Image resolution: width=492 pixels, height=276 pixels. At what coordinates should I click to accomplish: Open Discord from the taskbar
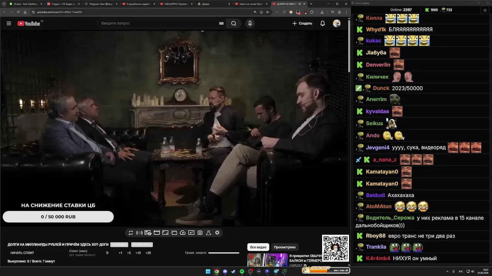click(225, 271)
